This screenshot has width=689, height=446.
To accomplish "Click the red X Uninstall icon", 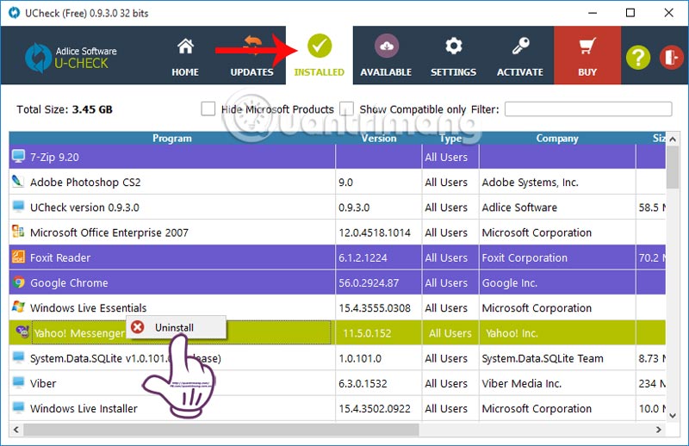I will (x=138, y=327).
